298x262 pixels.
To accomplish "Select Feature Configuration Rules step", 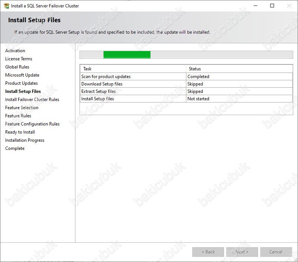I will (32, 124).
